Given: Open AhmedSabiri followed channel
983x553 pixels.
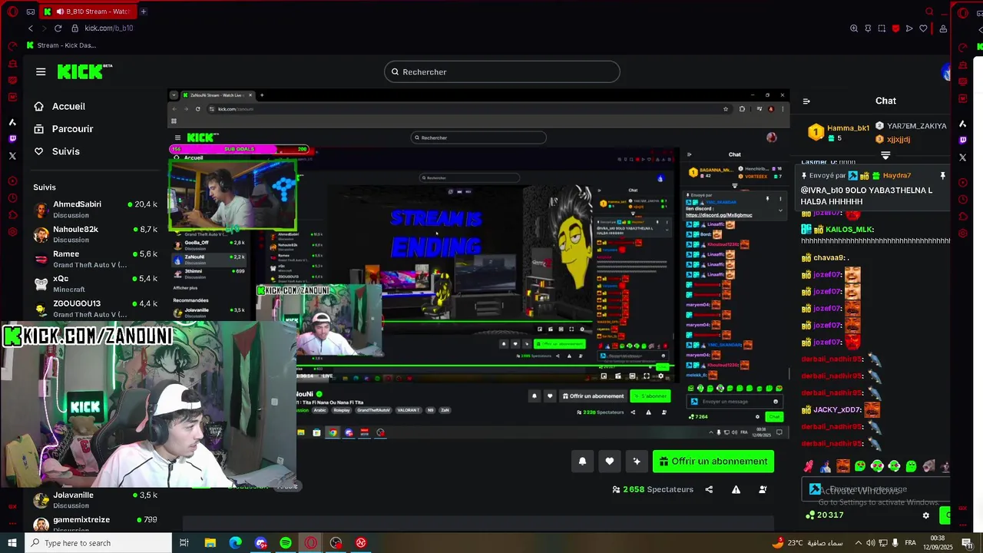Looking at the screenshot, I should (95, 210).
